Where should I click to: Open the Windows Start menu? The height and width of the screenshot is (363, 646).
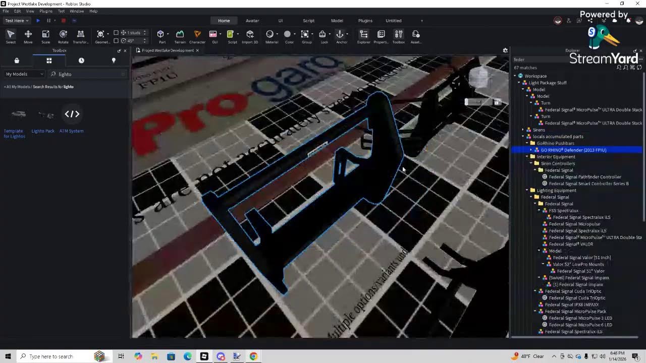[8, 356]
